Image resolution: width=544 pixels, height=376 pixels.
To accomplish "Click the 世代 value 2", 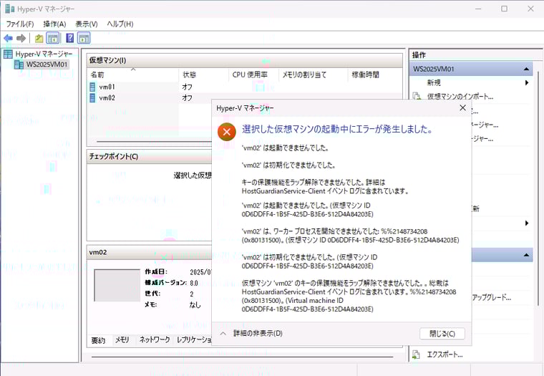I will (x=192, y=294).
